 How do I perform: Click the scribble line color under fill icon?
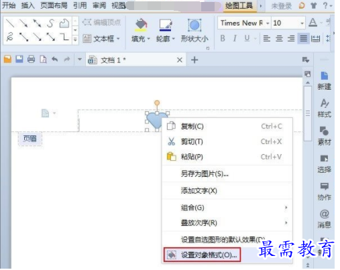[141, 29]
